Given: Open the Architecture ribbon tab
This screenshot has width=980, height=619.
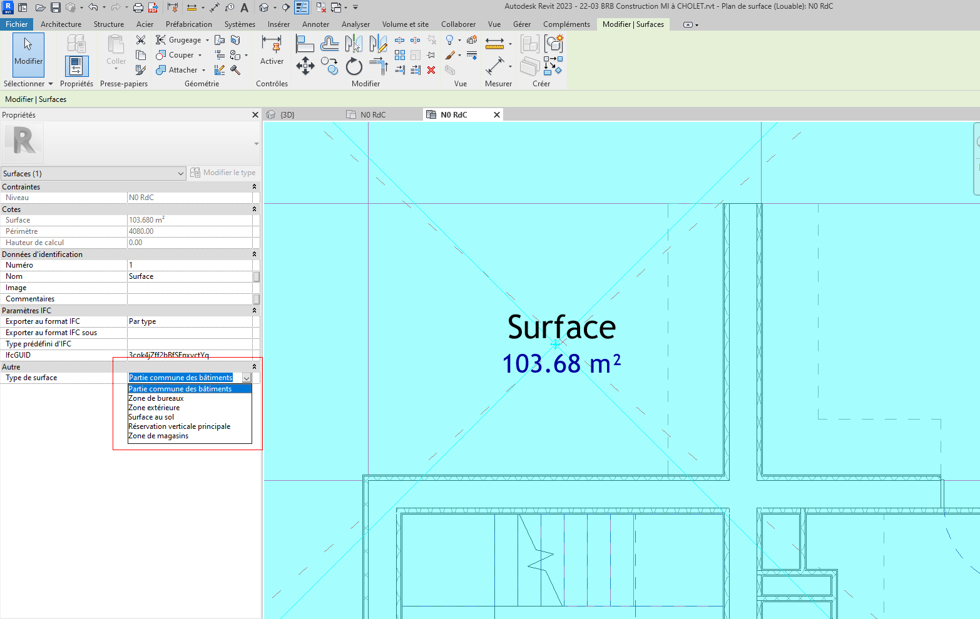Looking at the screenshot, I should click(61, 24).
